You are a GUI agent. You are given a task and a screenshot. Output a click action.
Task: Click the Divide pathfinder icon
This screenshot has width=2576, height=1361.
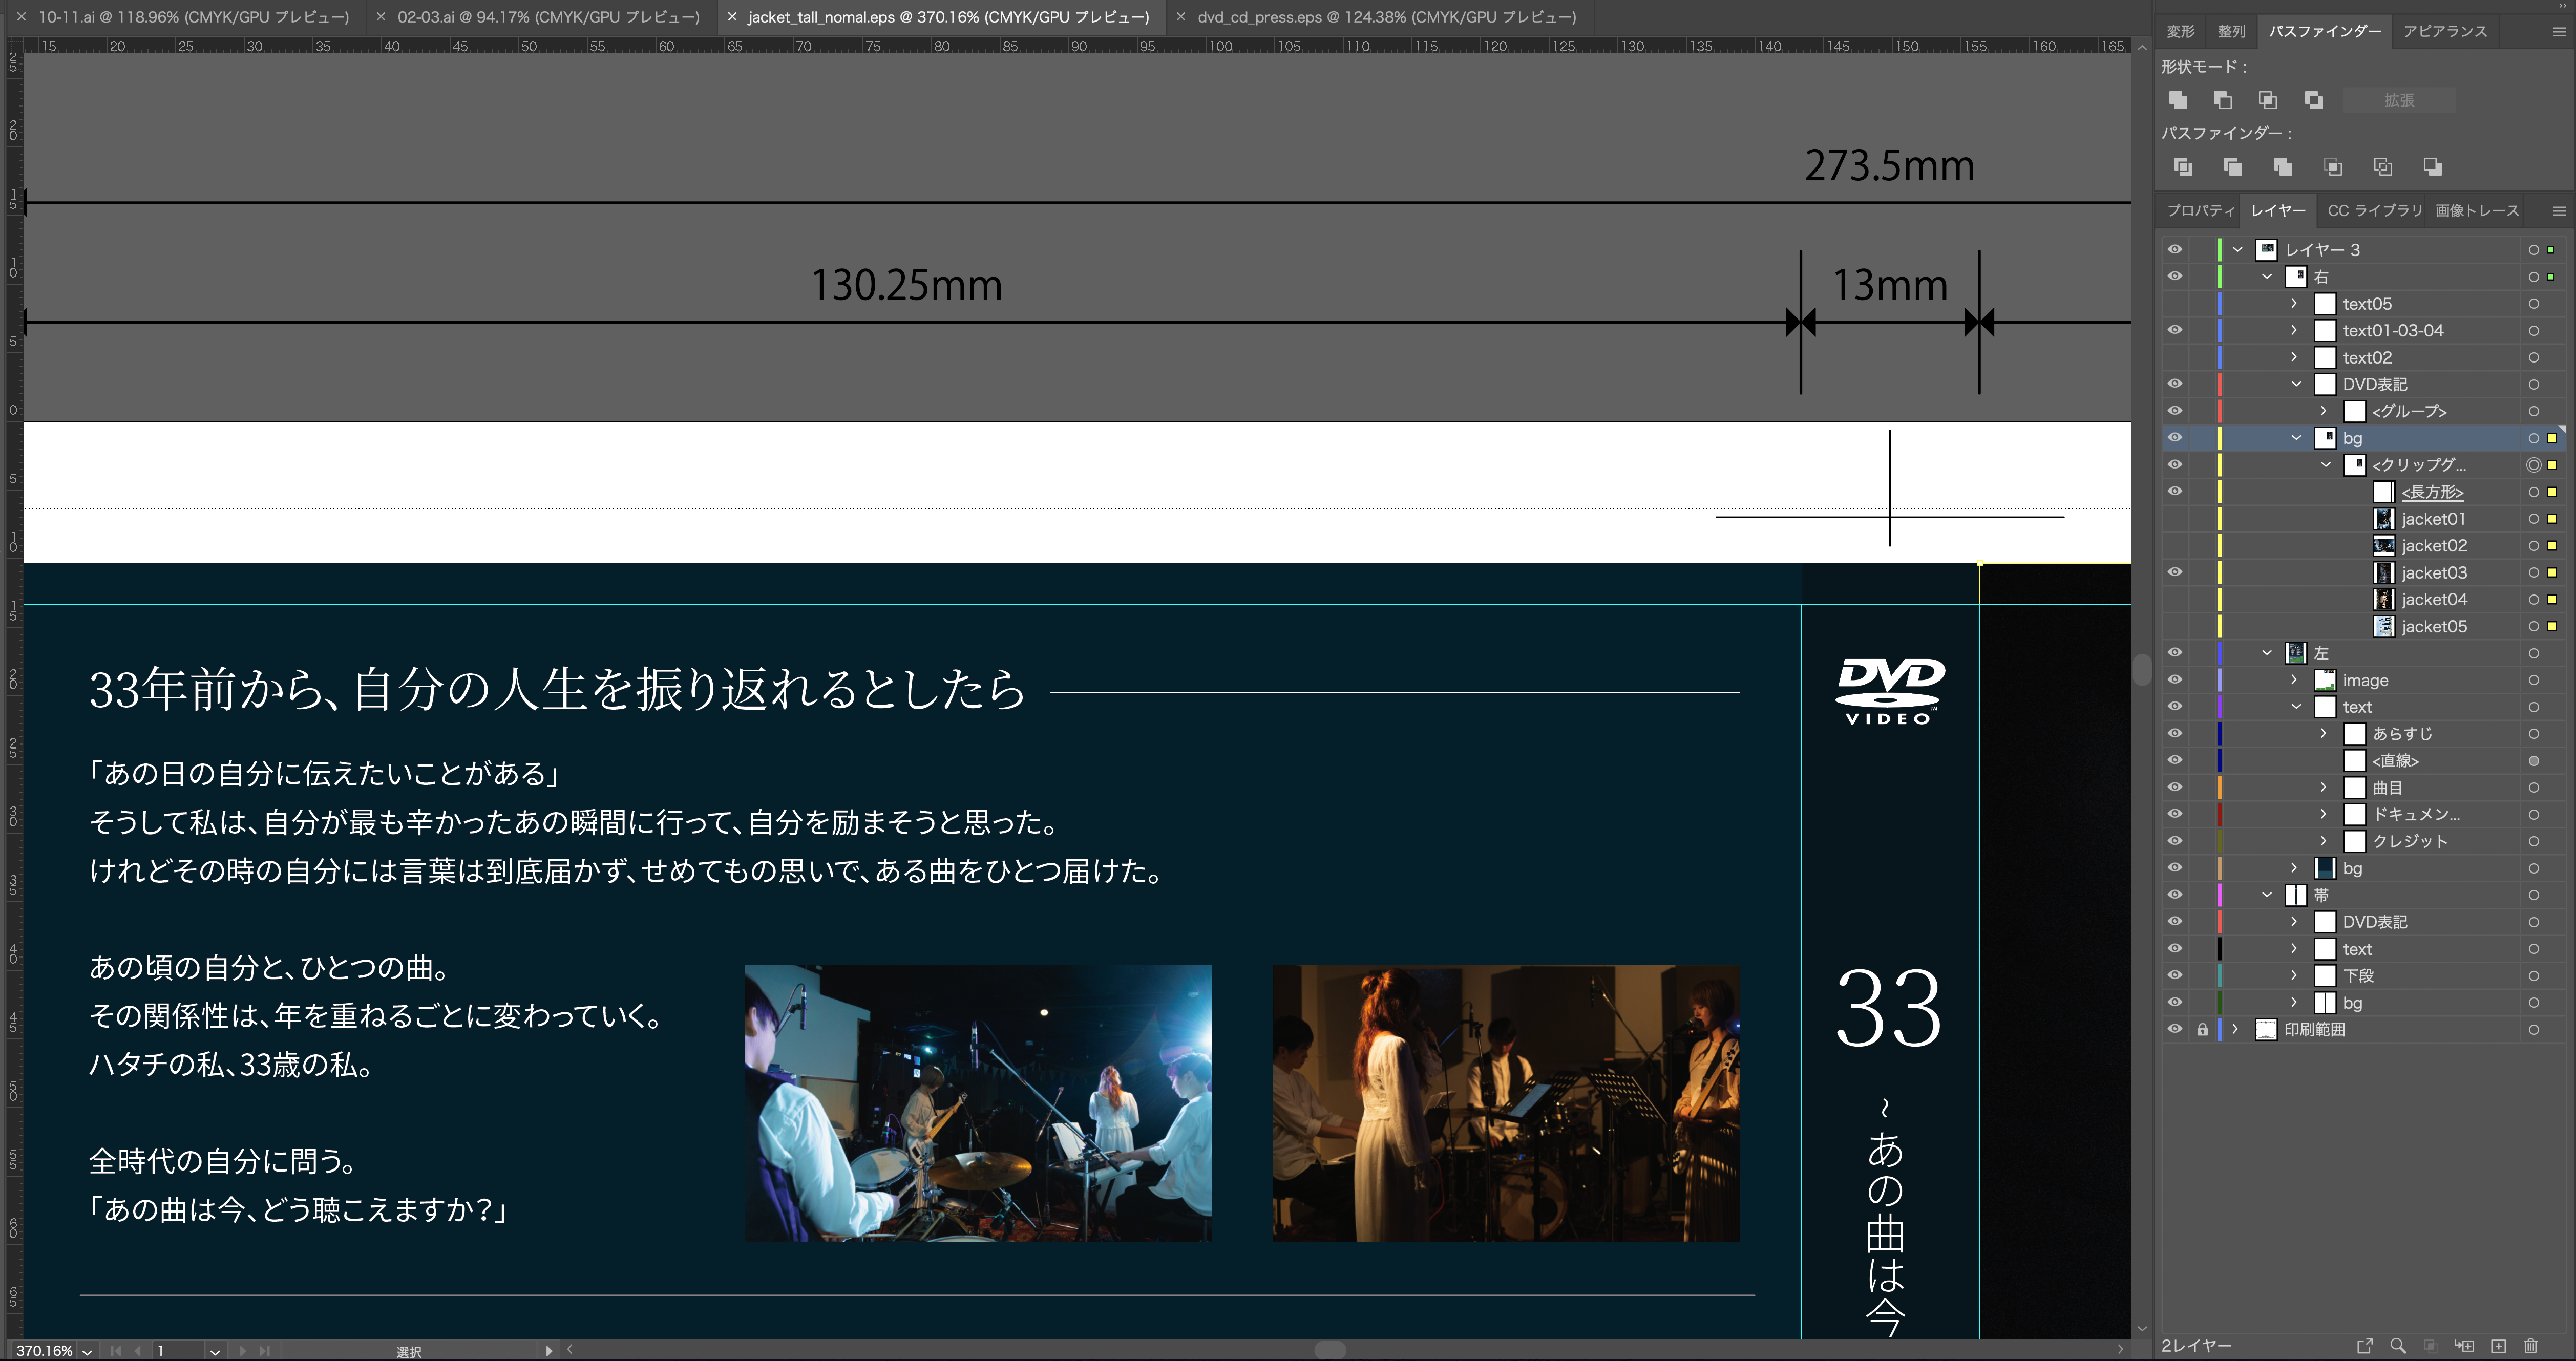2183,167
